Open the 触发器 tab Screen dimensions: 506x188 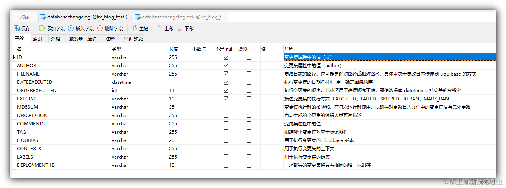pos(76,39)
